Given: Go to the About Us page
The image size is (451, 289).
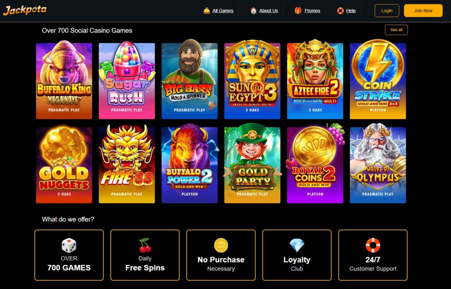Looking at the screenshot, I should coord(268,10).
